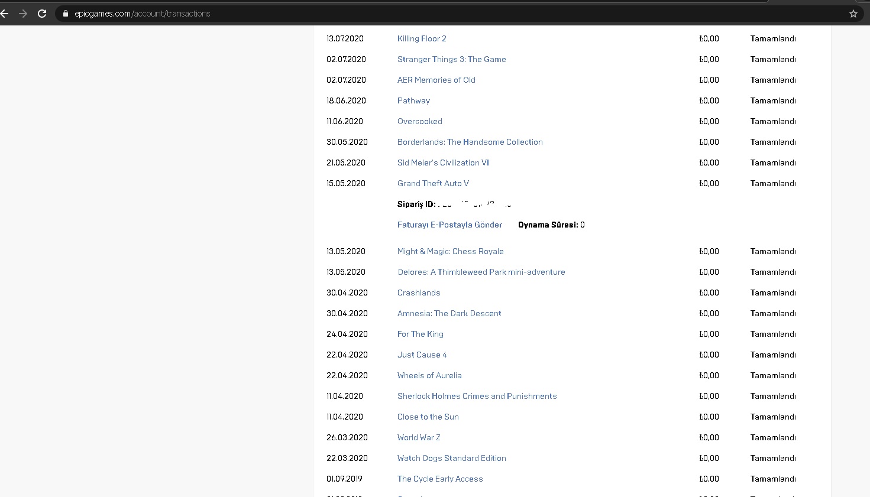Click the price in the World War Z row
The image size is (870, 497).
pos(709,437)
